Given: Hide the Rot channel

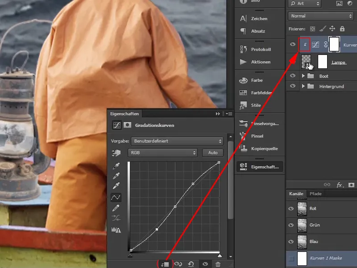Looking at the screenshot, I should pyautogui.click(x=291, y=209).
